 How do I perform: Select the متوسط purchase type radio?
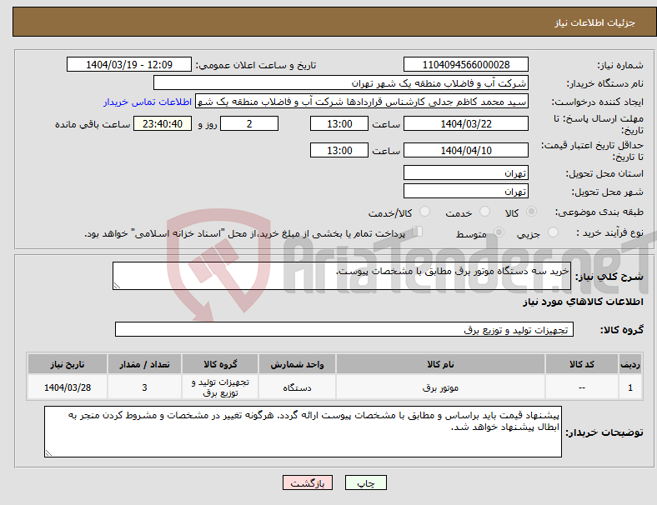[x=499, y=232]
